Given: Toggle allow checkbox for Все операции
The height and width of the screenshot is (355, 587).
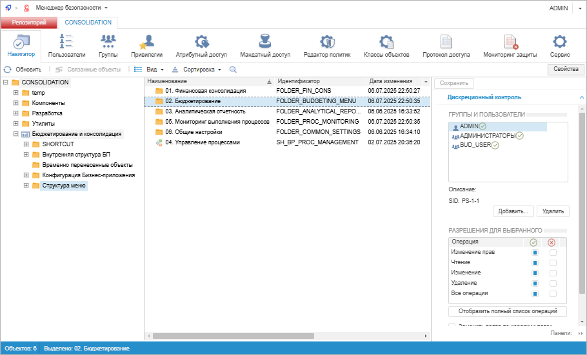Looking at the screenshot, I should (535, 294).
